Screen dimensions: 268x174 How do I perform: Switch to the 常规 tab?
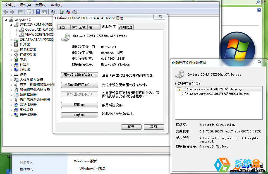(x=64, y=27)
